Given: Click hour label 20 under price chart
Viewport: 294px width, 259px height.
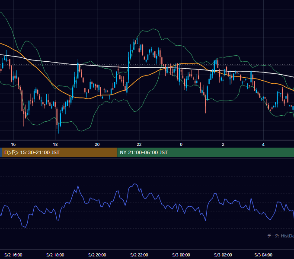Looking at the screenshot, I should 97,145.
